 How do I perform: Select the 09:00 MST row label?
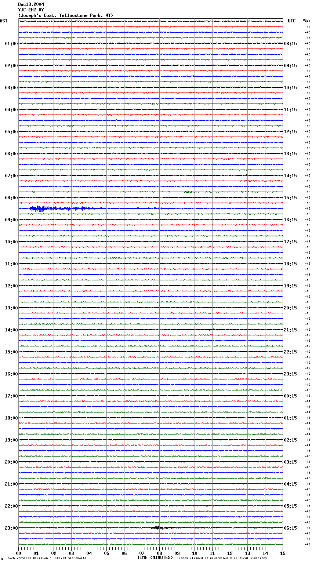point(11,220)
